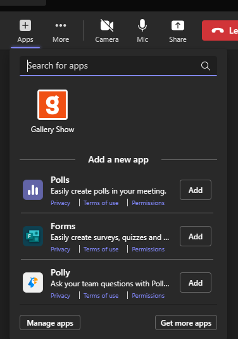
Task: Select the Forms title text
Action: pos(63,226)
